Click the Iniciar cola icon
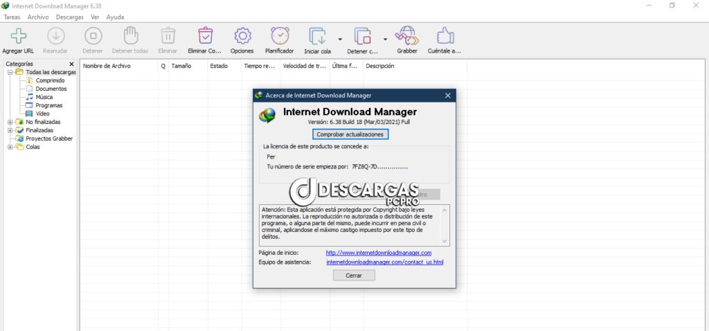Screen dimensions: 709x331 pos(318,36)
